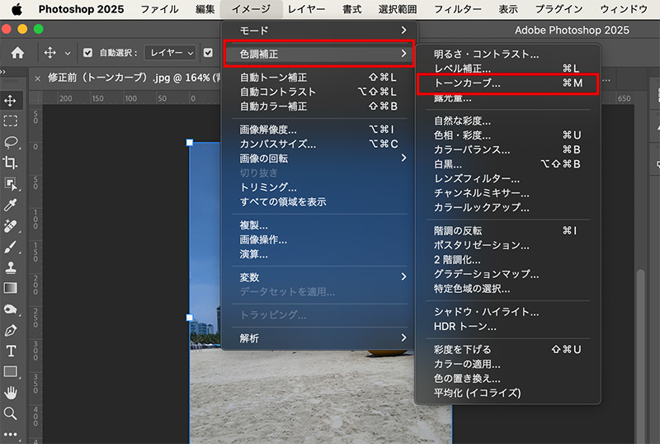Open the 編集 menu

click(x=205, y=9)
